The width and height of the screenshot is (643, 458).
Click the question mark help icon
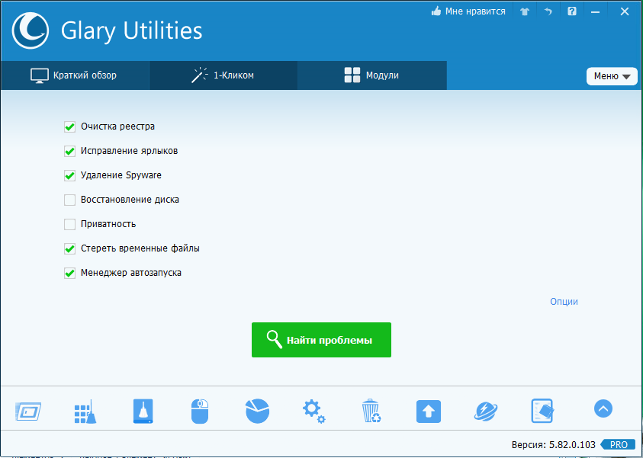point(571,11)
